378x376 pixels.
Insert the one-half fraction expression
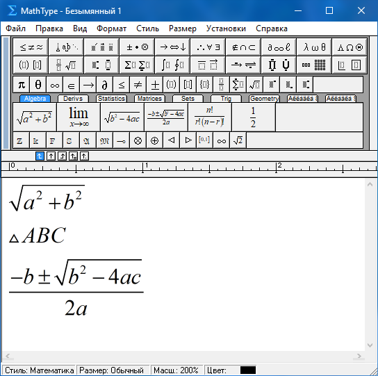click(254, 117)
